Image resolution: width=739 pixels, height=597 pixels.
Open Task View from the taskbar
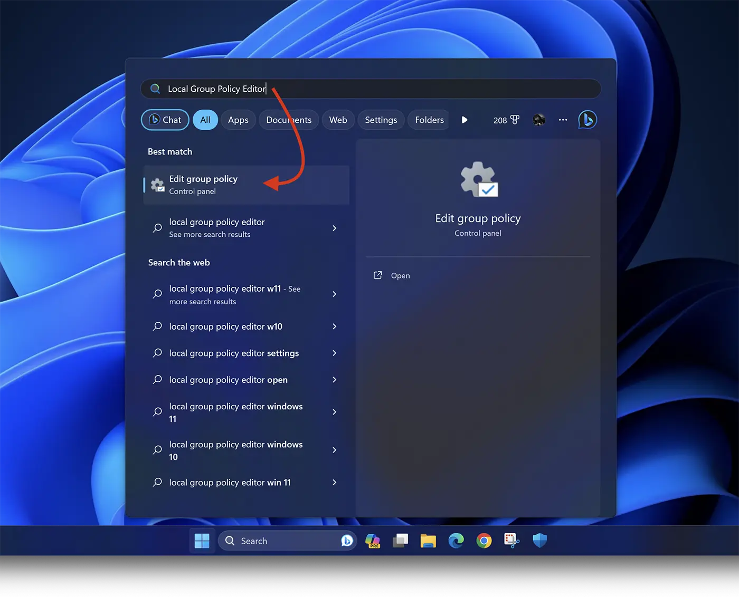(401, 541)
